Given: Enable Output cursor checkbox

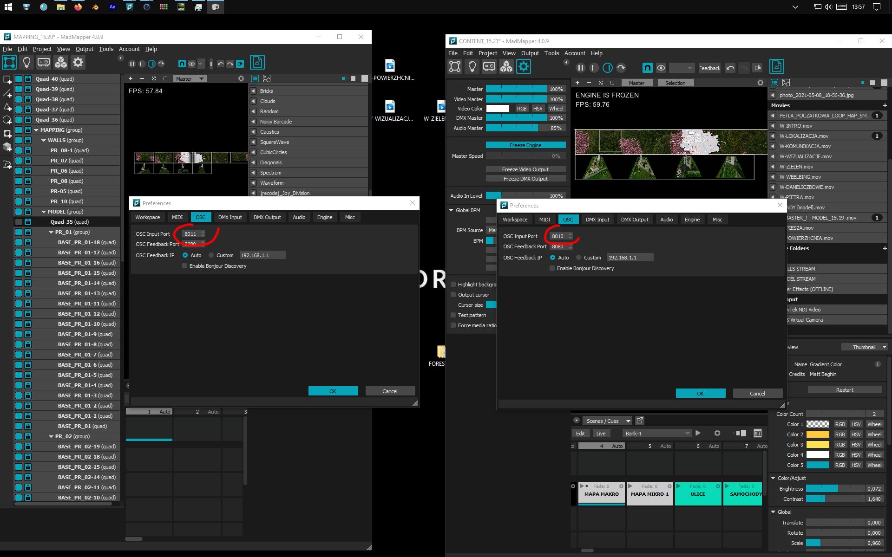Looking at the screenshot, I should tap(453, 295).
